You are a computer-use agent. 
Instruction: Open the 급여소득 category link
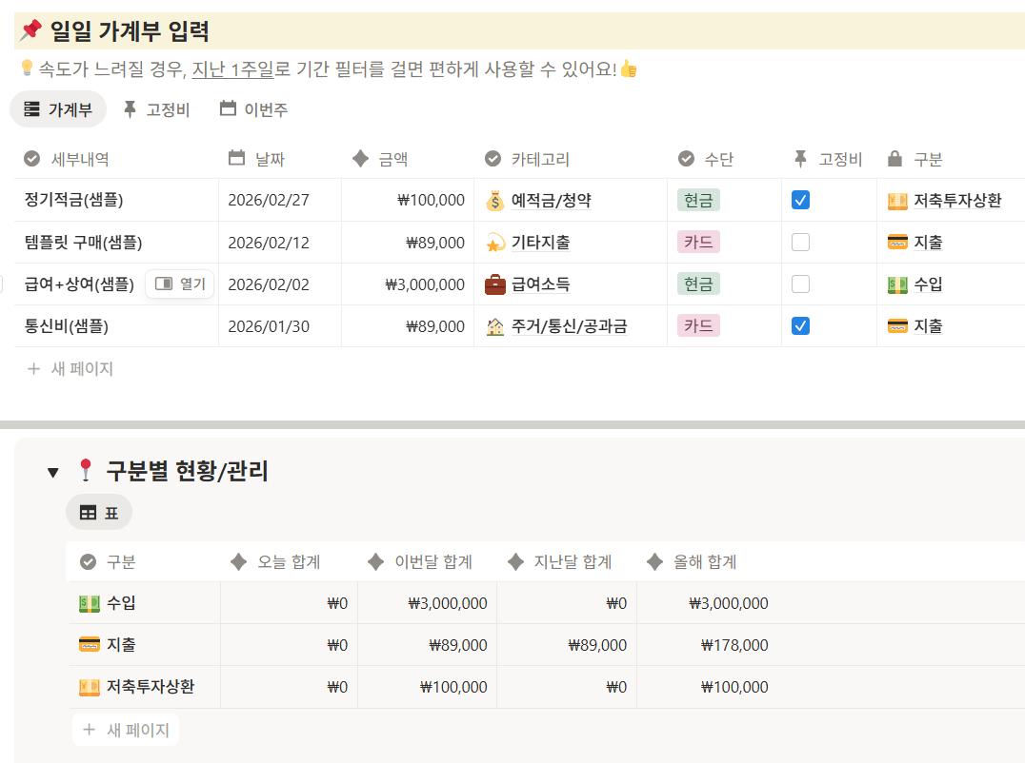point(540,284)
